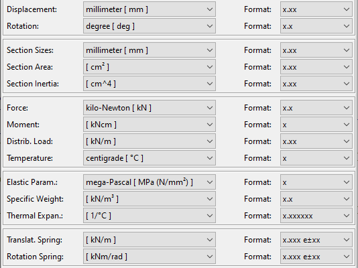Open the Rotation Spring unit dropdown

(x=150, y=257)
